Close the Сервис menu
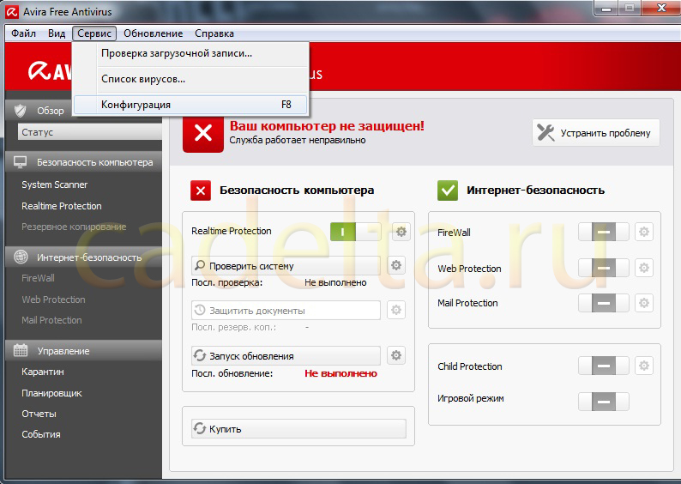 94,33
